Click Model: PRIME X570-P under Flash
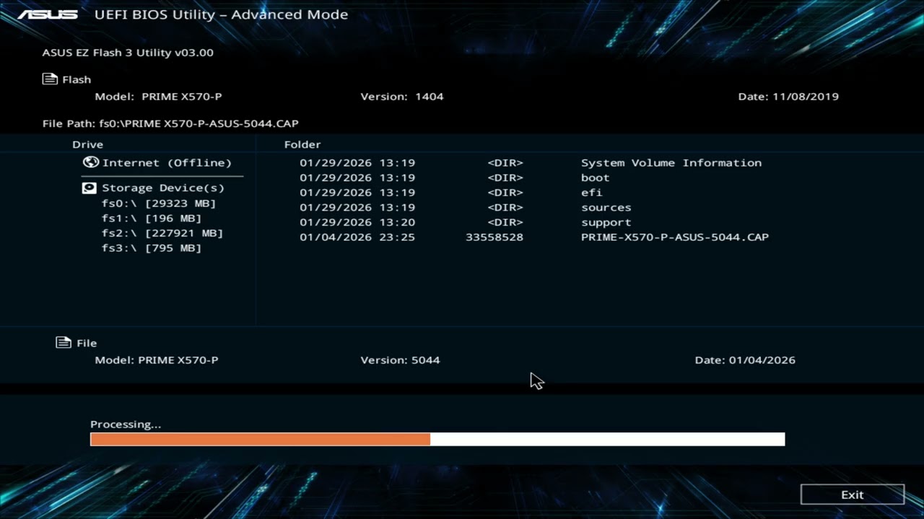Image resolution: width=924 pixels, height=519 pixels. (158, 97)
